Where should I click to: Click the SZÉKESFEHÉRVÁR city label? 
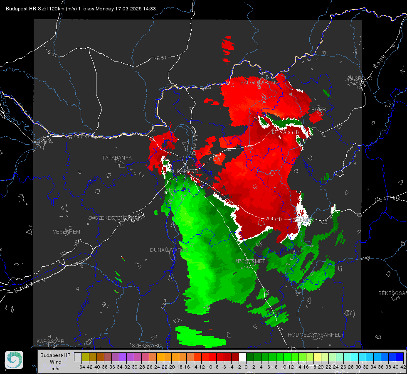pyautogui.click(x=118, y=218)
